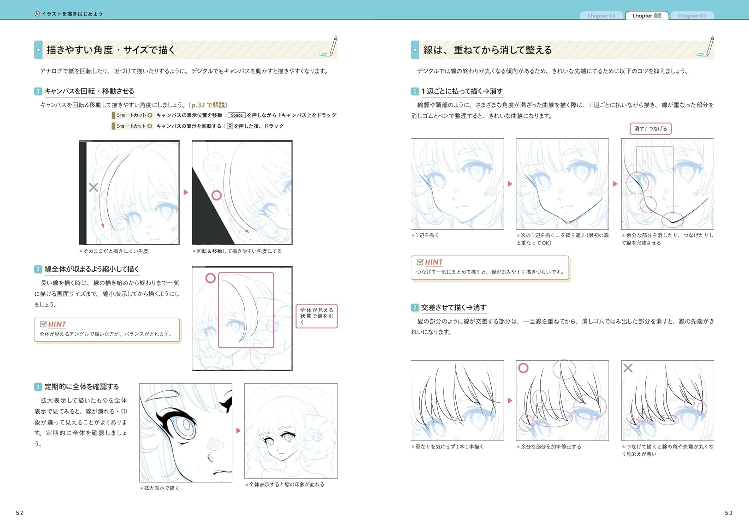749x529 pixels.
Task: Click pink circle mark on 余分な部分を加筆修正する image
Action: click(523, 368)
